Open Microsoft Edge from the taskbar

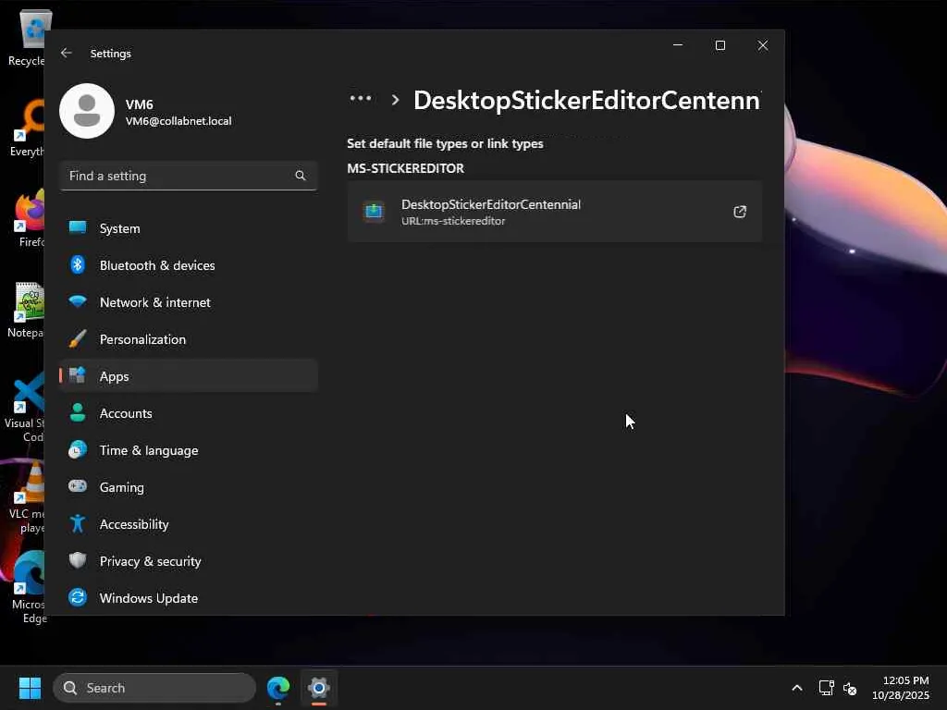[x=278, y=688]
